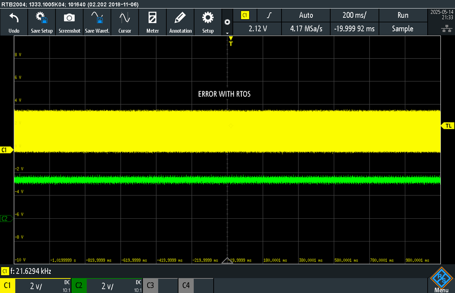Select trigger source C1 badge
455x293 pixels.
[245, 15]
